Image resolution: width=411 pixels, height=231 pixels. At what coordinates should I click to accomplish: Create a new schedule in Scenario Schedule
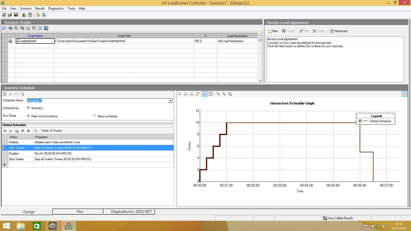pos(5,94)
